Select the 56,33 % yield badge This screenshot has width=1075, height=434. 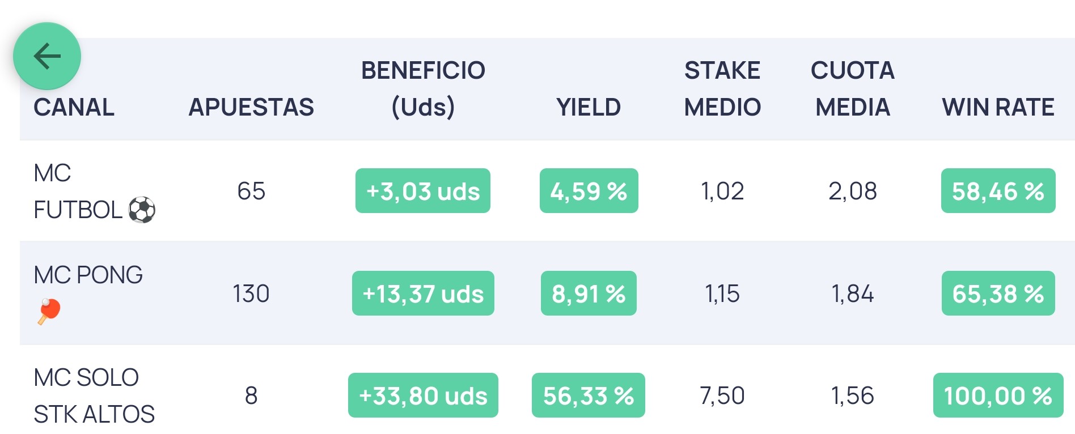click(x=589, y=395)
